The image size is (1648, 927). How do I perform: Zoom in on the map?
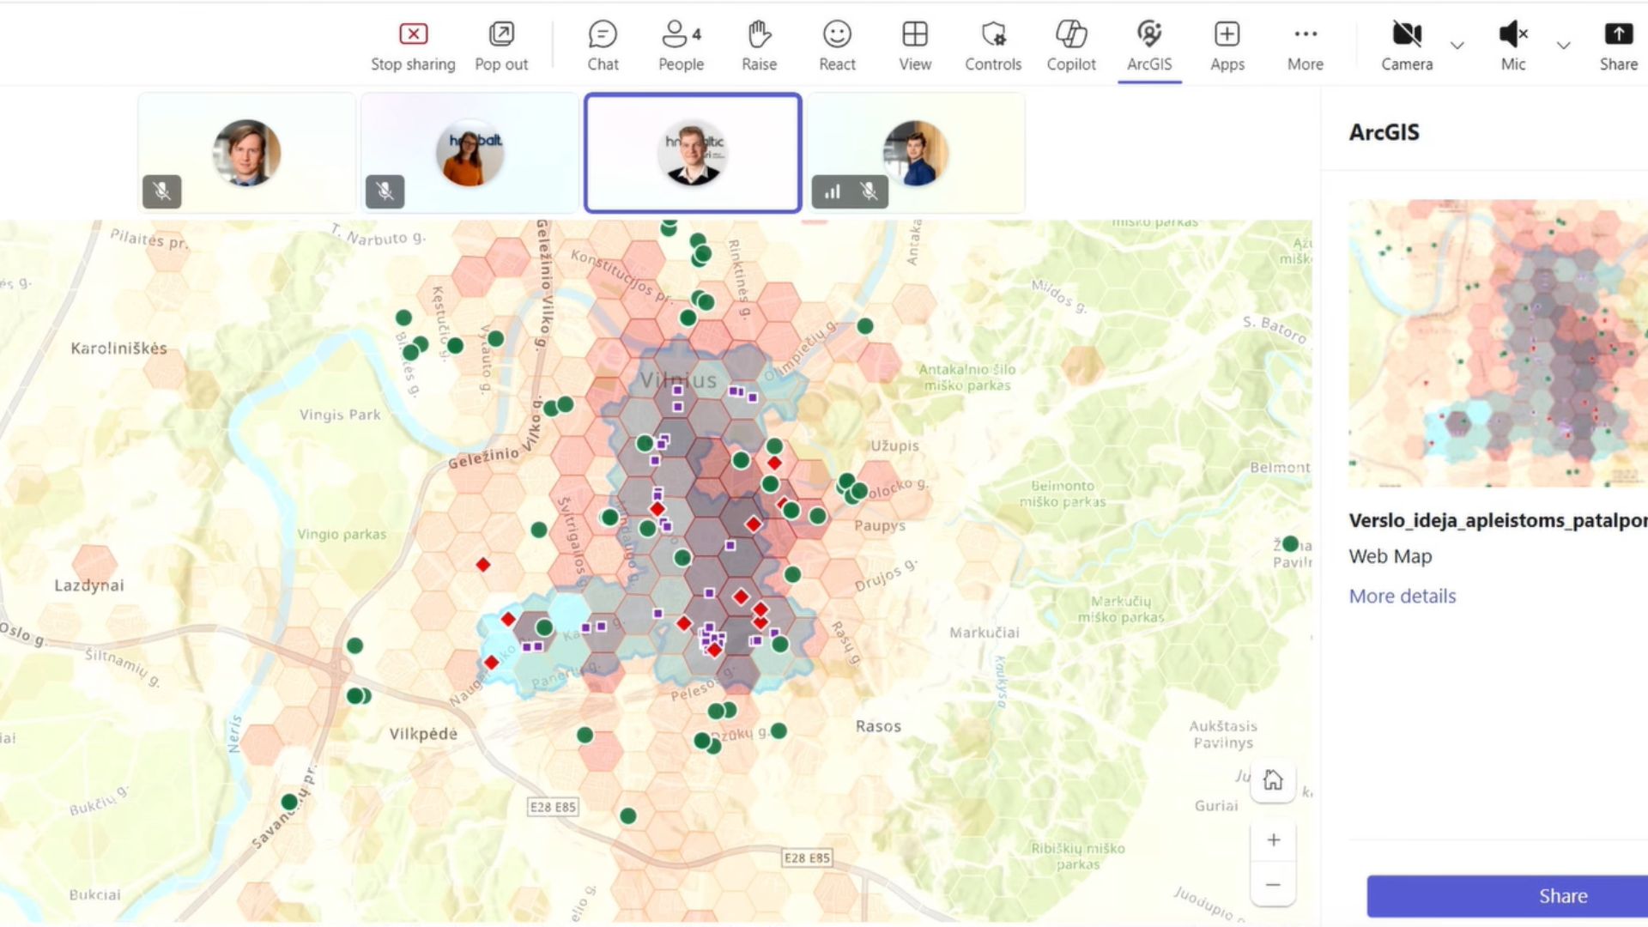1273,839
